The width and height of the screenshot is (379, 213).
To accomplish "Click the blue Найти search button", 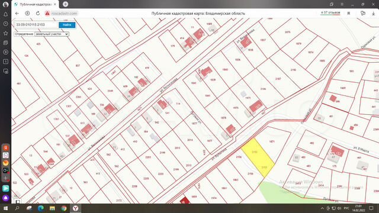I will [x=67, y=25].
